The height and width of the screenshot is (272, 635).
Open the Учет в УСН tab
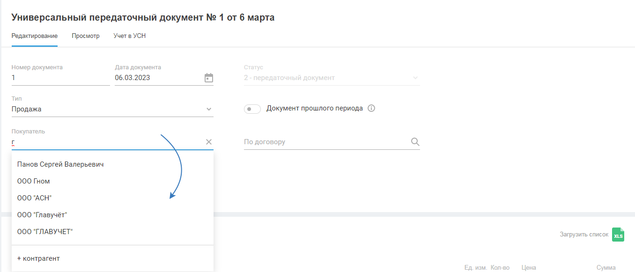point(130,36)
